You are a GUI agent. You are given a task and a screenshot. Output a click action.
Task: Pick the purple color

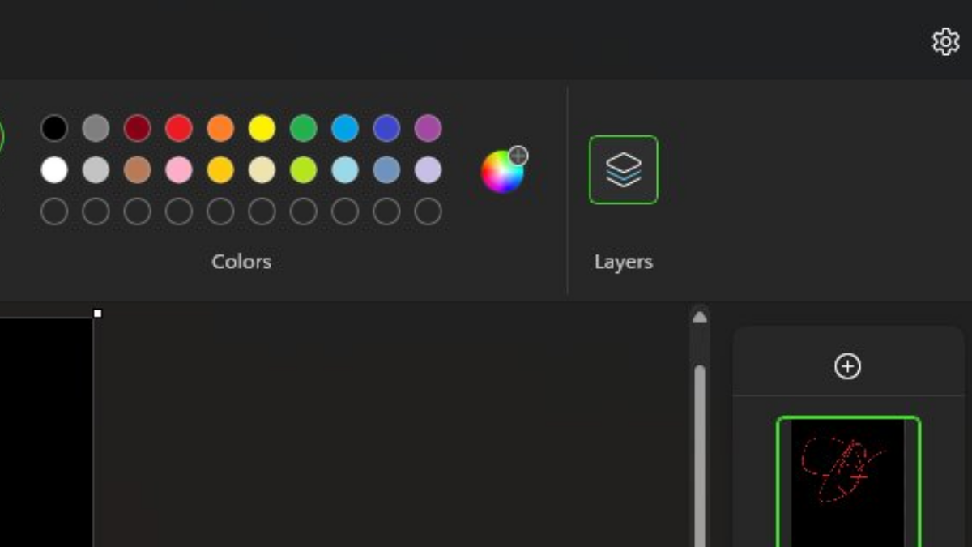coord(428,127)
